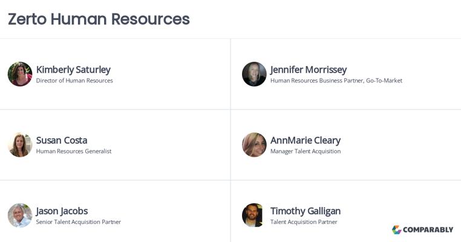The image size is (461, 242).
Task: Open the Kimberly Saturley name link
Action: coord(73,70)
